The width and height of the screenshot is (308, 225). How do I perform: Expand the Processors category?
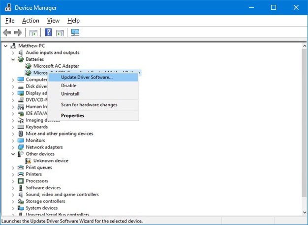click(x=13, y=181)
